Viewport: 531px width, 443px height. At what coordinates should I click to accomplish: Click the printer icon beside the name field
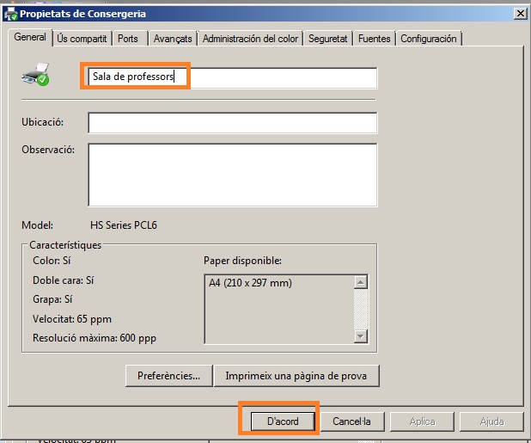click(35, 74)
